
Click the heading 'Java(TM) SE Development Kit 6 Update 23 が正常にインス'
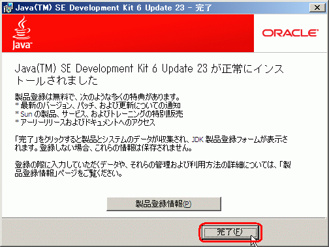149,68
